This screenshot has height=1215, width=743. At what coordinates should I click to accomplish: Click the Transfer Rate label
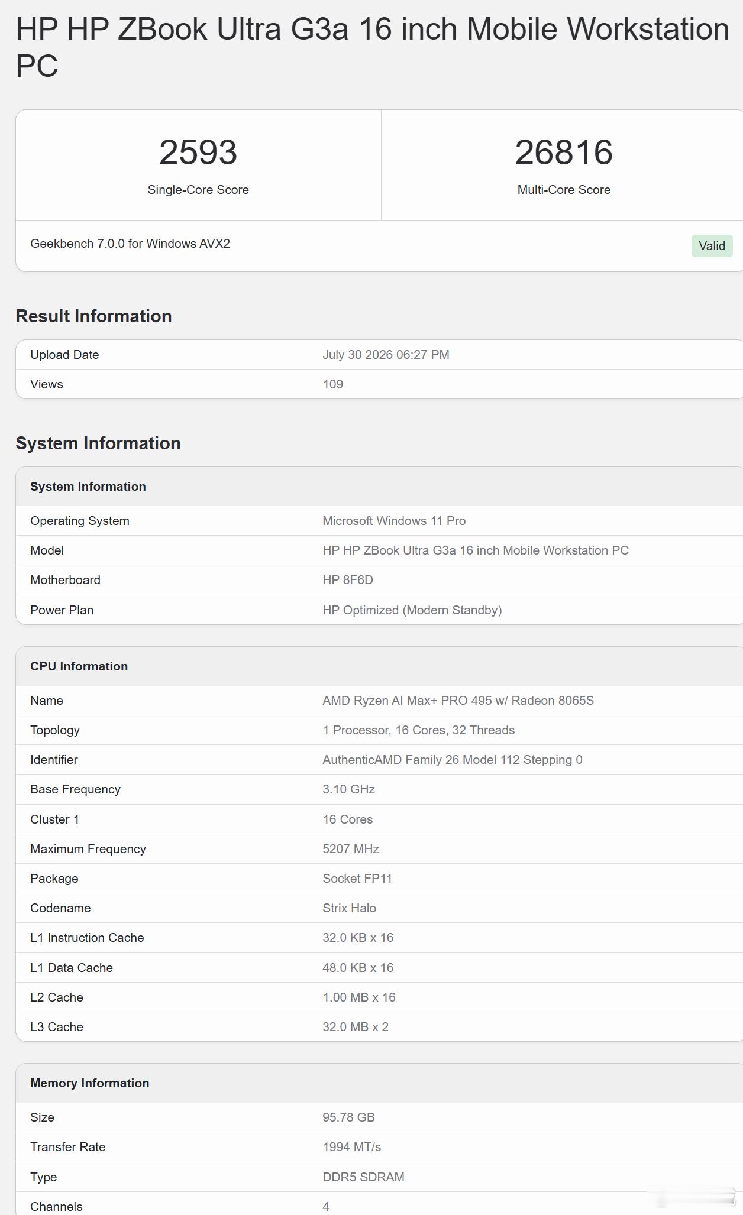68,1147
